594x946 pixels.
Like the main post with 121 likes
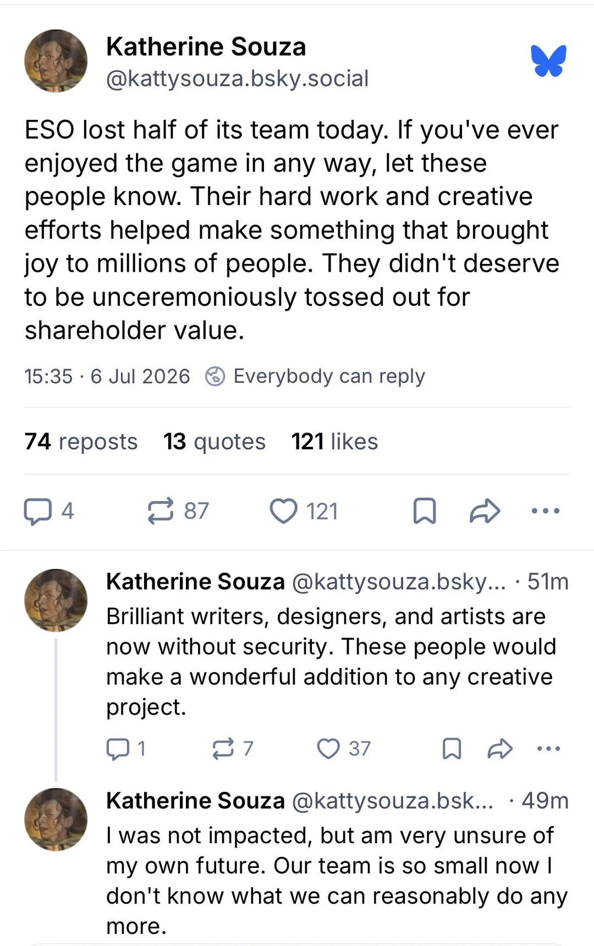point(304,511)
